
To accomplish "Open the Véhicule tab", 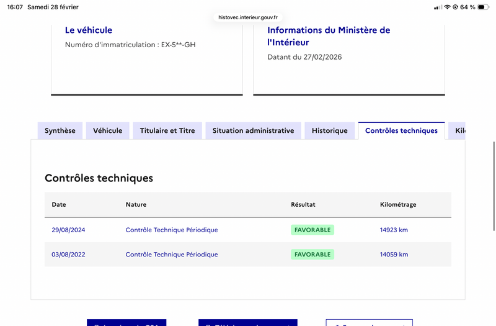I will click(108, 130).
